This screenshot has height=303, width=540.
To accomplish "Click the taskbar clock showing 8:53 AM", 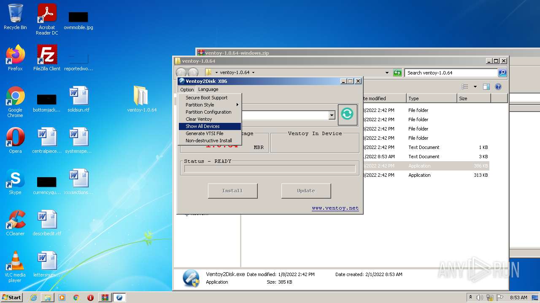I will 518,298.
